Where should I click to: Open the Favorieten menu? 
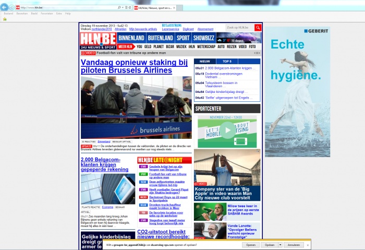[47, 14]
